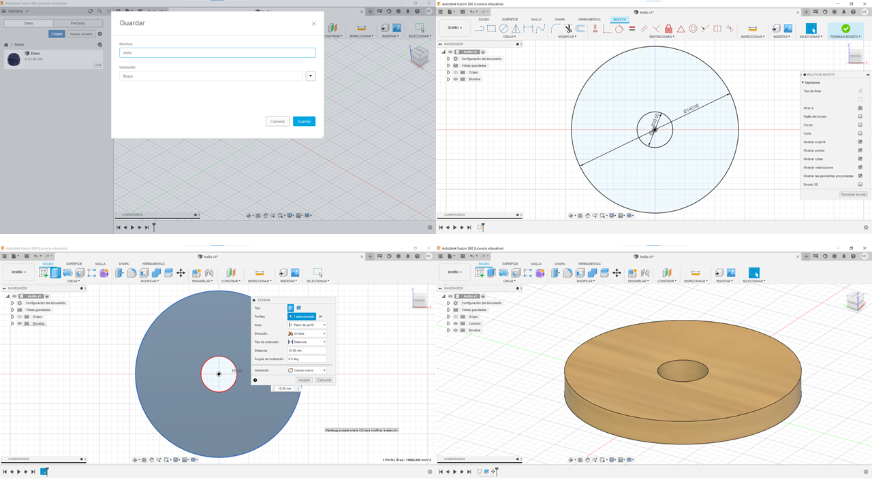Select the Revolve icon in the Extruir window
The height and width of the screenshot is (490, 872).
click(x=67, y=273)
